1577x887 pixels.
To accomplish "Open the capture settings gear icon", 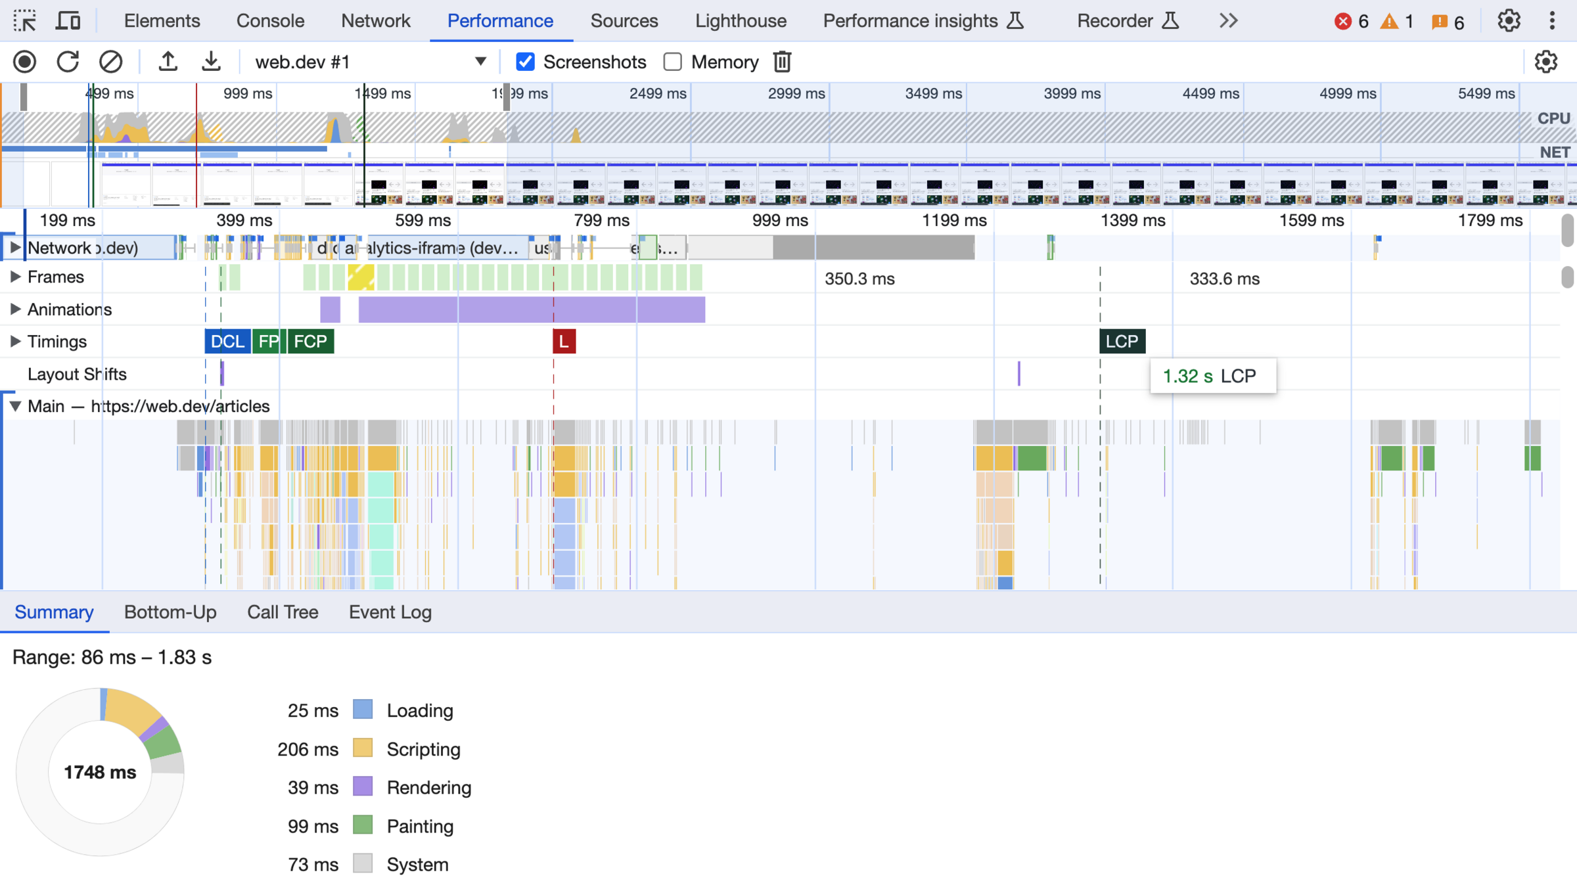I will (x=1545, y=62).
